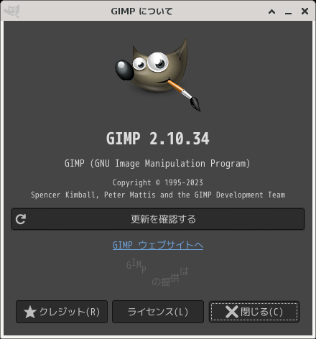Click the Wilber icon in the title bar
Image resolution: width=316 pixels, height=339 pixels.
(x=11, y=11)
